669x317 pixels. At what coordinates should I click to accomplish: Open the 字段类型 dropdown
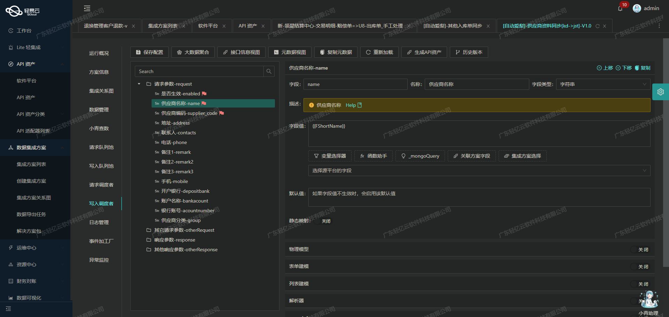[603, 84]
